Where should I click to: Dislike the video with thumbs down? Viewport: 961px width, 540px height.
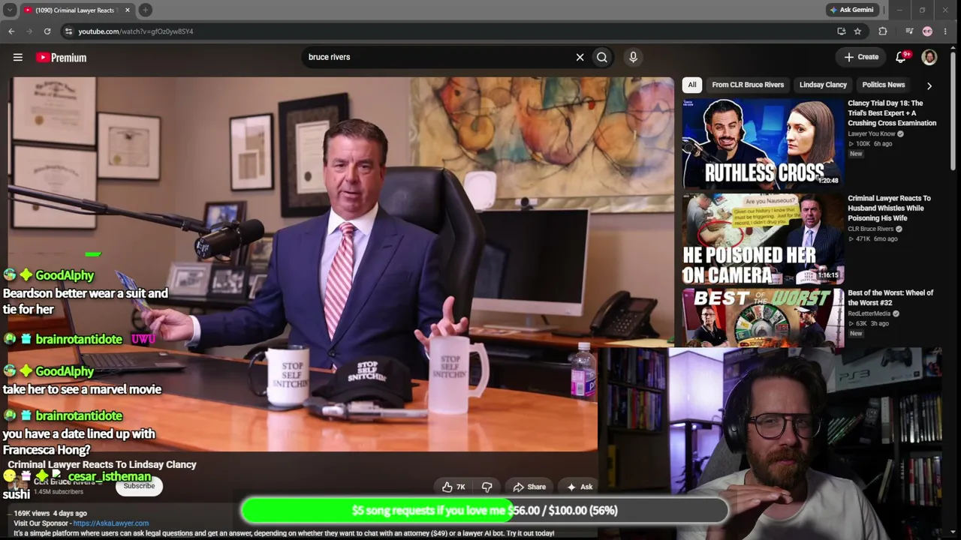click(x=487, y=487)
